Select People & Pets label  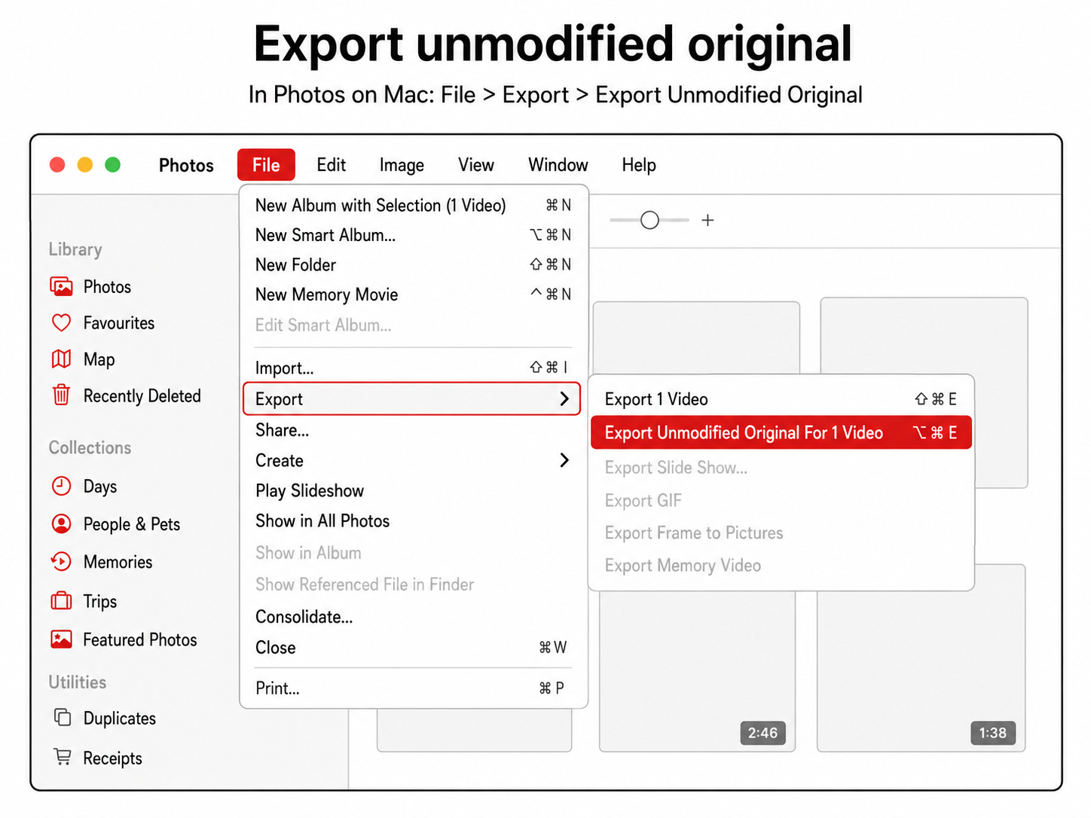(x=132, y=524)
